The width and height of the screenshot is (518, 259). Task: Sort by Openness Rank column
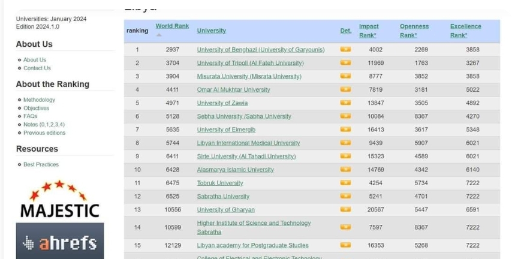414,31
